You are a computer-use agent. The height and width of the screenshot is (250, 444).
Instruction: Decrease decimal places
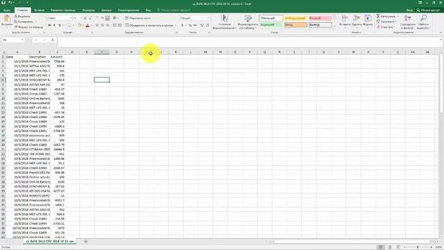pos(207,26)
